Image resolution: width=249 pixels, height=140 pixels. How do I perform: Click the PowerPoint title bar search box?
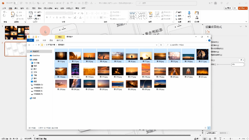[166, 3]
